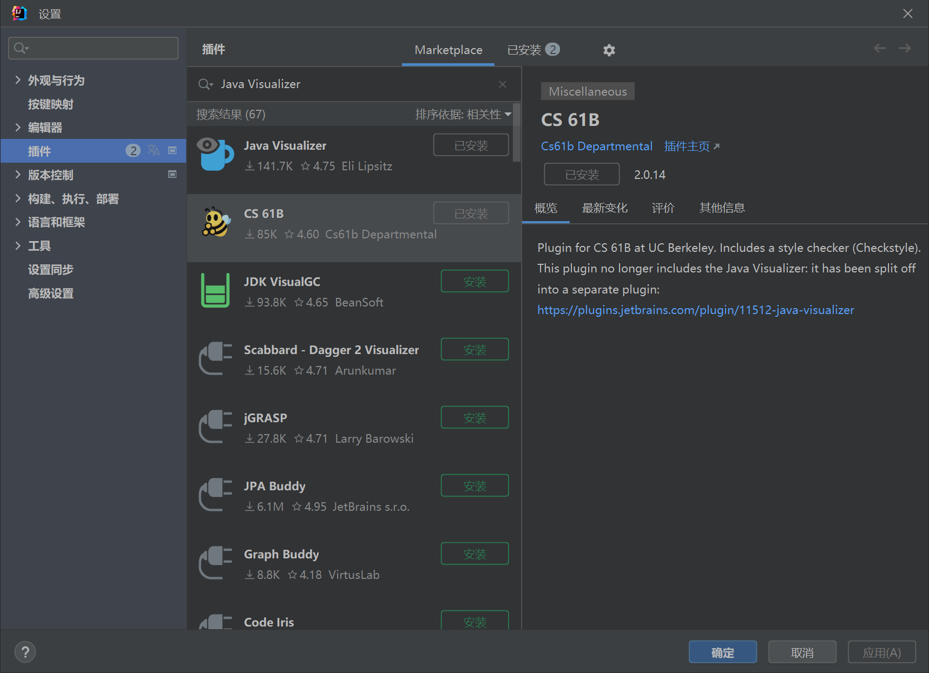
Task: Install the JDK VisualGC plugin
Action: coord(475,282)
